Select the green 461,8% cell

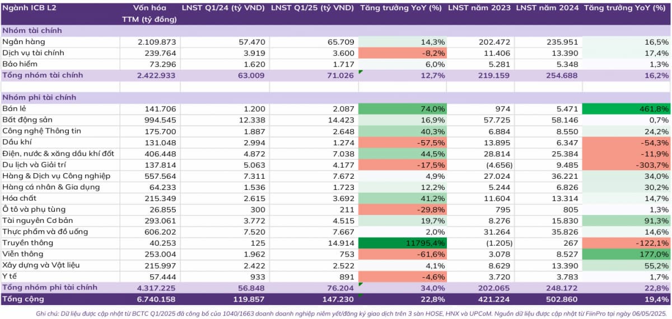(626, 109)
